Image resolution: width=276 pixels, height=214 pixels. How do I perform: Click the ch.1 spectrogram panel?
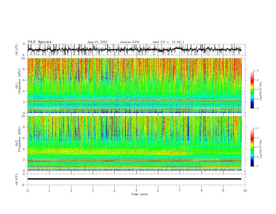[x=134, y=85]
